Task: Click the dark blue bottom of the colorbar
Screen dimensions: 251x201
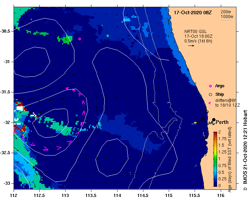Action: [x=215, y=184]
